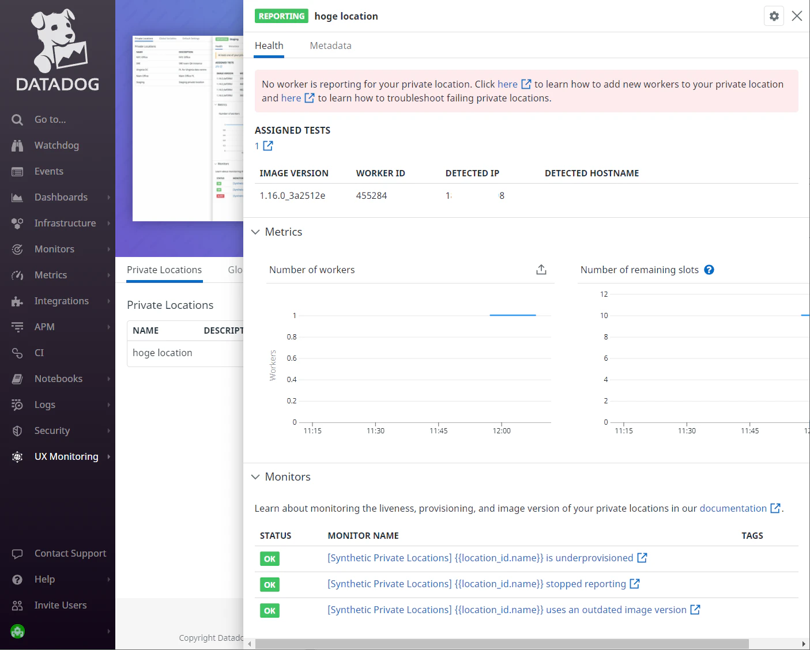
Task: Click OK status badge for stopped reporting
Action: click(270, 585)
